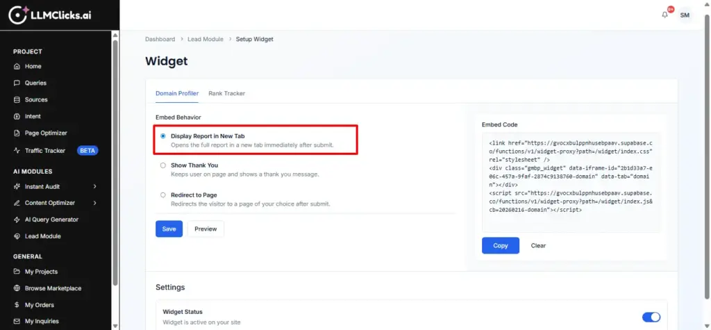711x330 pixels.
Task: Open Queries via its sidebar icon
Action: click(17, 83)
